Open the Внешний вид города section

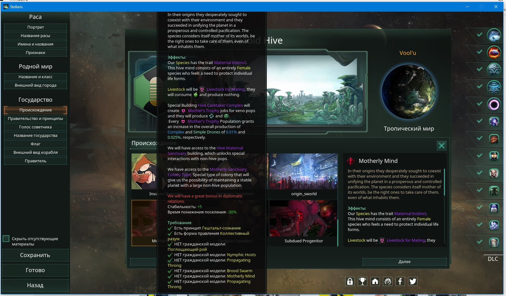(35, 85)
